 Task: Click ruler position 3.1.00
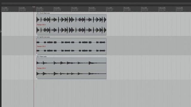click(39, 8)
